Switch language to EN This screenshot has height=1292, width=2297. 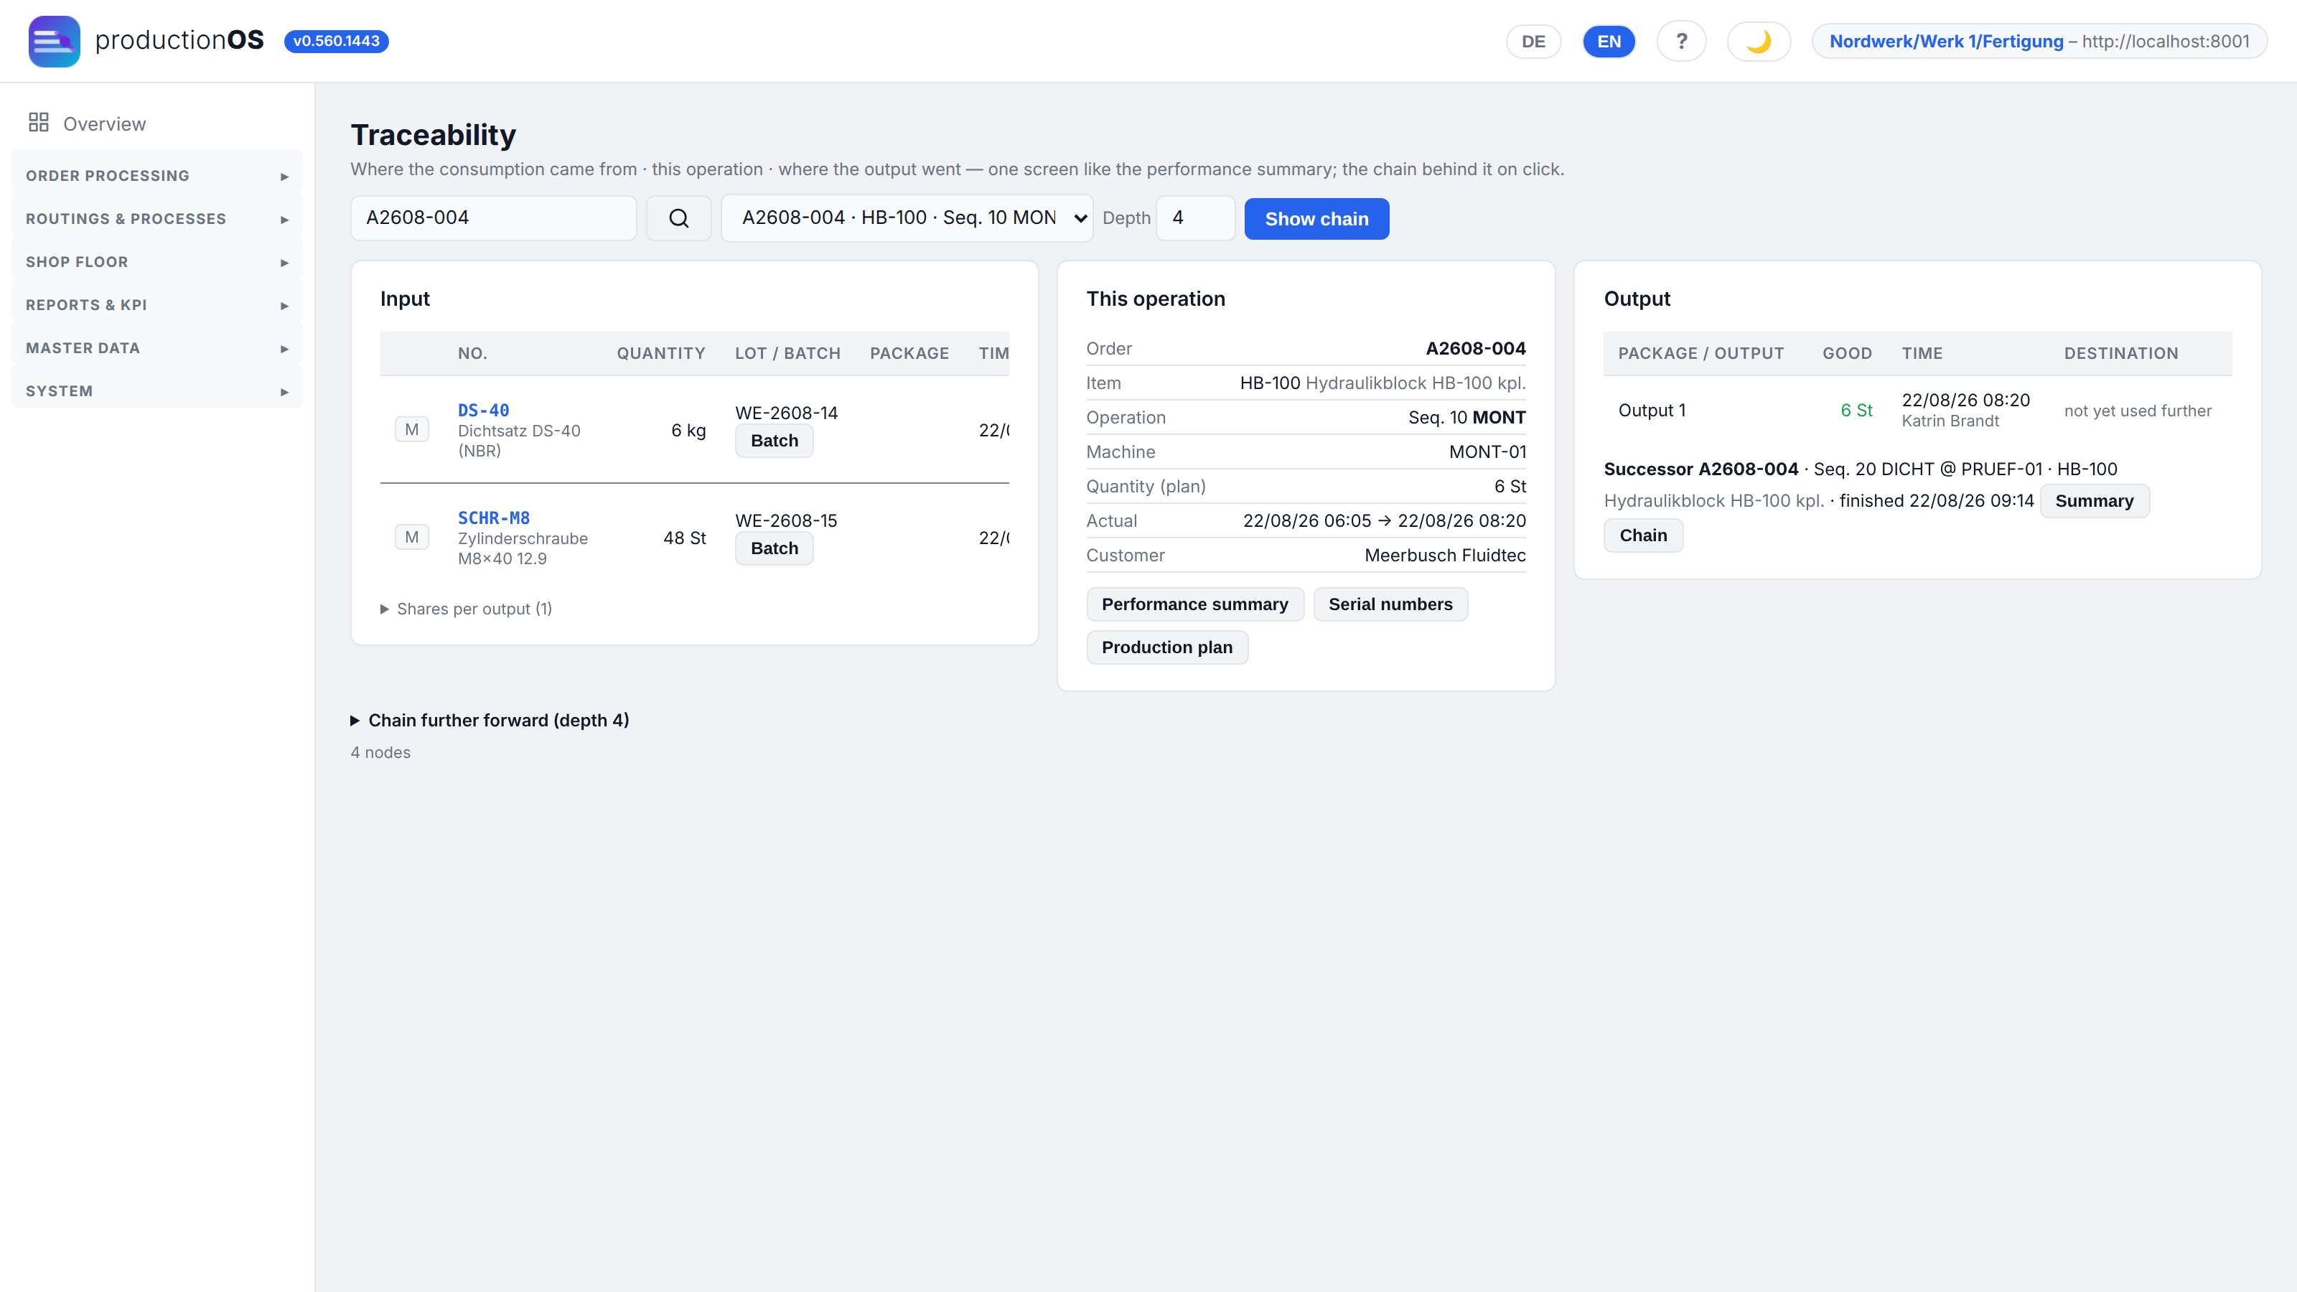point(1609,41)
